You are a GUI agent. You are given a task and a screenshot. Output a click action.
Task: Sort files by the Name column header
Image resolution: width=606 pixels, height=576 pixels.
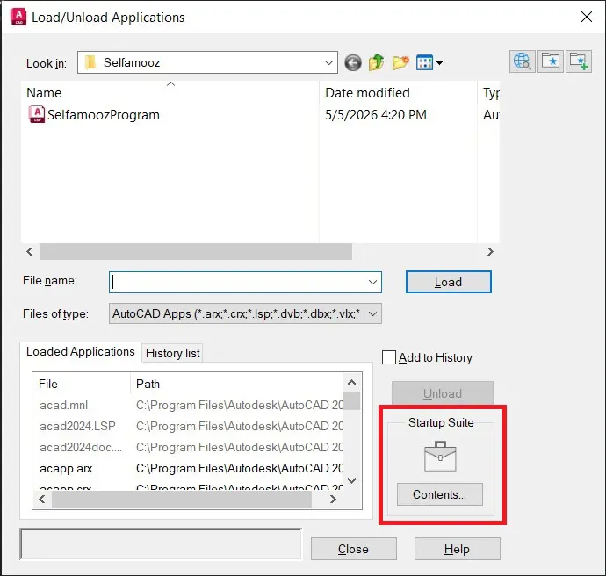(170, 93)
